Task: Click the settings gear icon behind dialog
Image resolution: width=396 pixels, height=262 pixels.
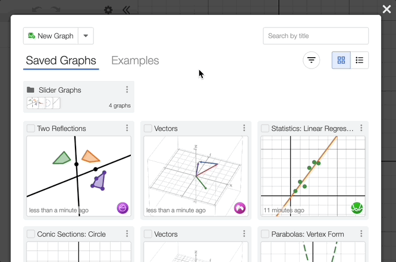Action: tap(108, 10)
